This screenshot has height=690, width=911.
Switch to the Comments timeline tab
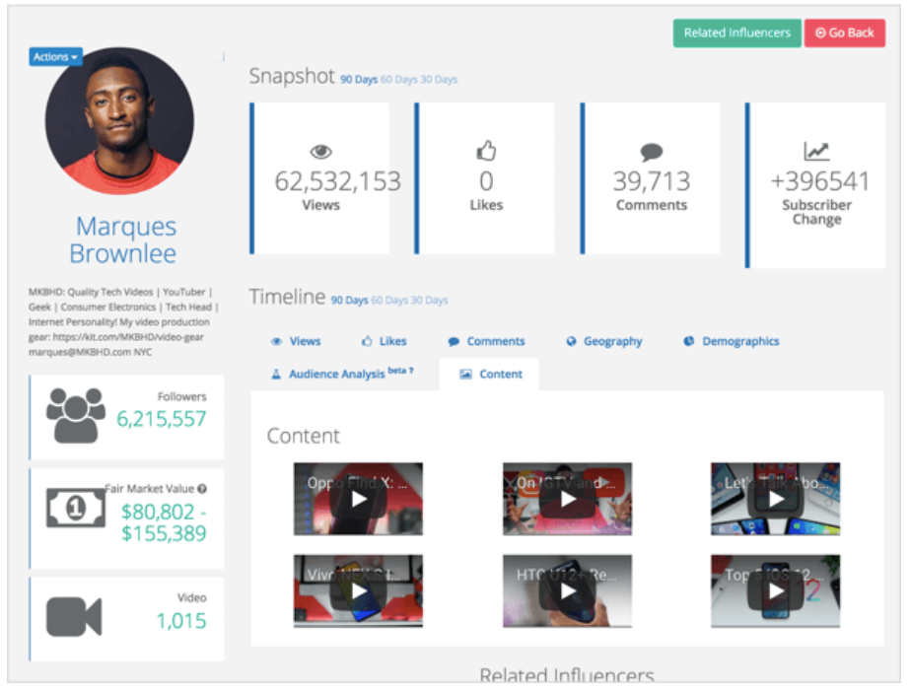tap(486, 341)
